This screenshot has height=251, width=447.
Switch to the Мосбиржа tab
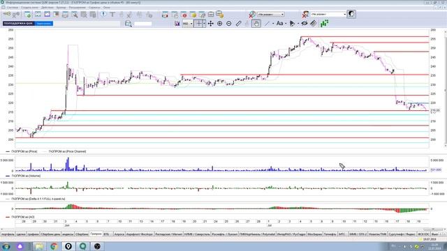click(314, 234)
